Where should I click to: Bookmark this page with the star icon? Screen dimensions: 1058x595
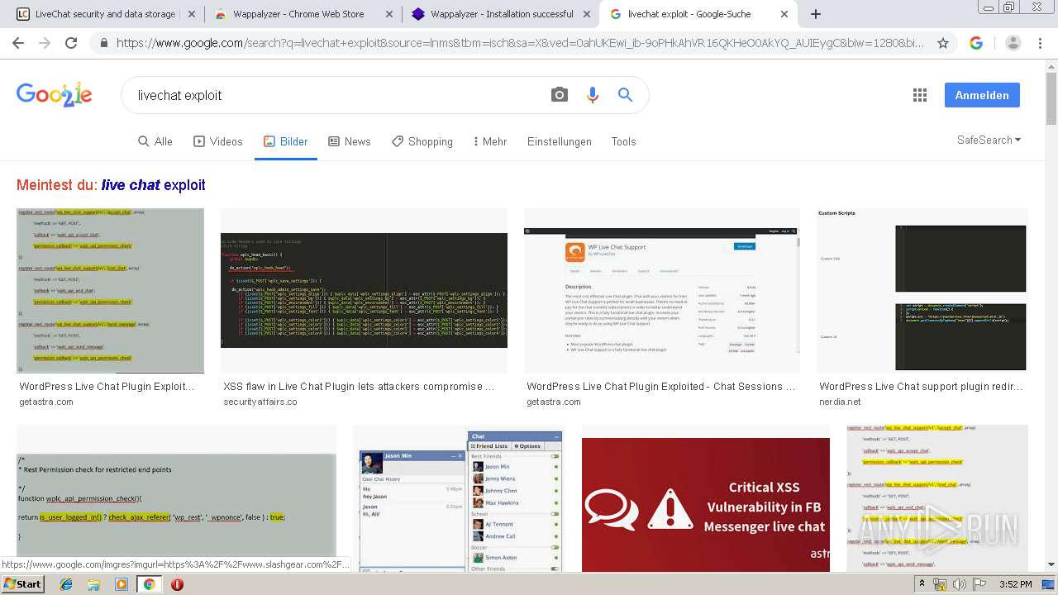(x=943, y=43)
